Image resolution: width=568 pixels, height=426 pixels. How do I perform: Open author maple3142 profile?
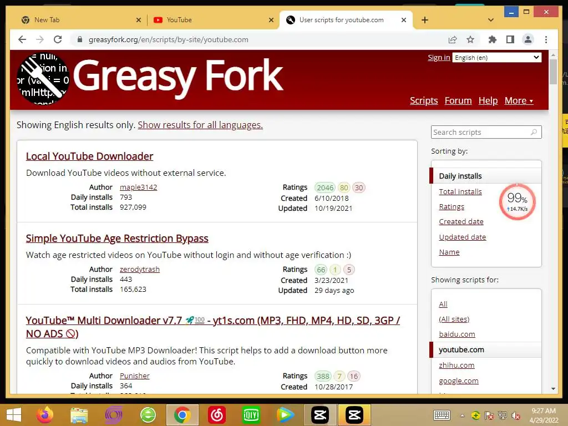coord(138,187)
